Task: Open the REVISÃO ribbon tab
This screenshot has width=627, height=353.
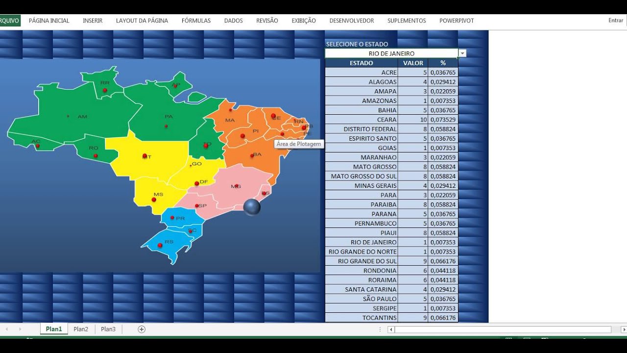Action: pyautogui.click(x=267, y=21)
